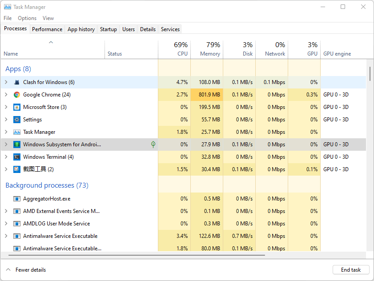
Task: Open the File menu
Action: click(8, 18)
